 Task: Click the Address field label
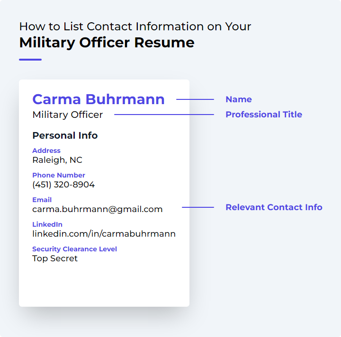[x=46, y=151]
